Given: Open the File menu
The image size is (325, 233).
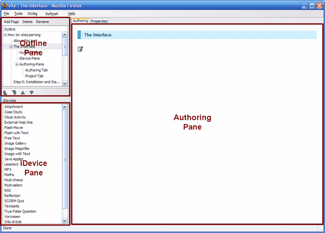Looking at the screenshot, I should [6, 13].
